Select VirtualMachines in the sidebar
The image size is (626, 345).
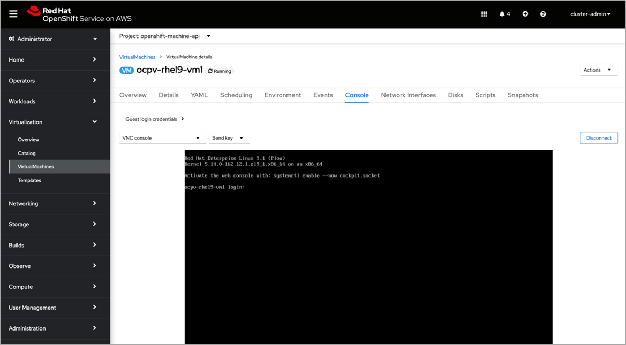[59, 167]
